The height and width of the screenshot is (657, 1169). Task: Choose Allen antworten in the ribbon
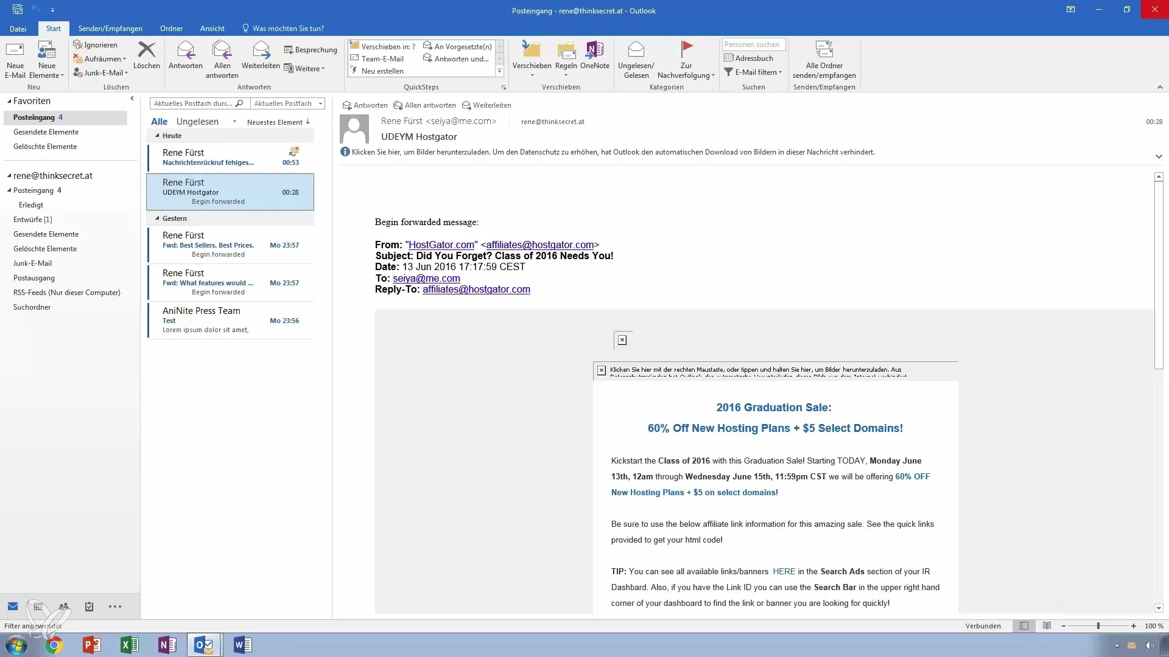pyautogui.click(x=222, y=60)
